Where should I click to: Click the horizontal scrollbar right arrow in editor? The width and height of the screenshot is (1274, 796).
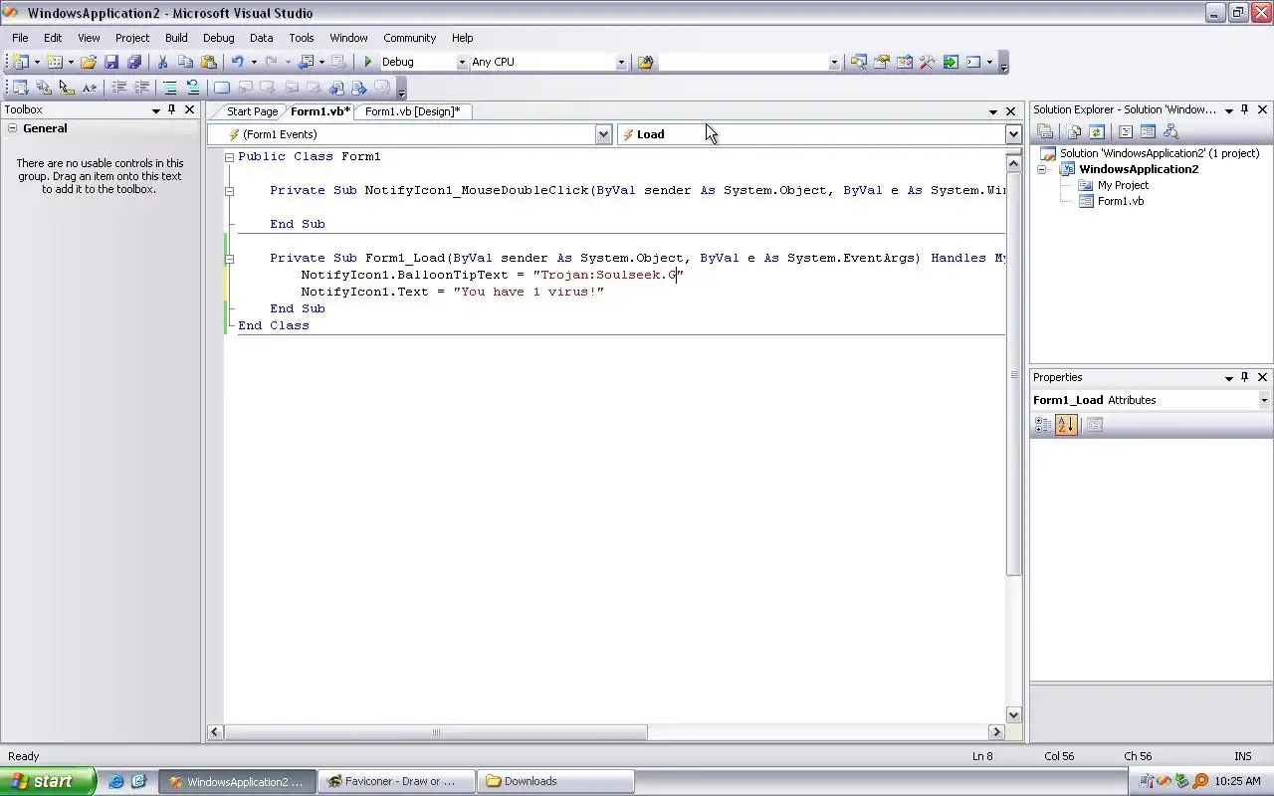point(996,732)
